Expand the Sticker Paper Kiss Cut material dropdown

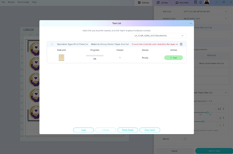(x=211, y=92)
